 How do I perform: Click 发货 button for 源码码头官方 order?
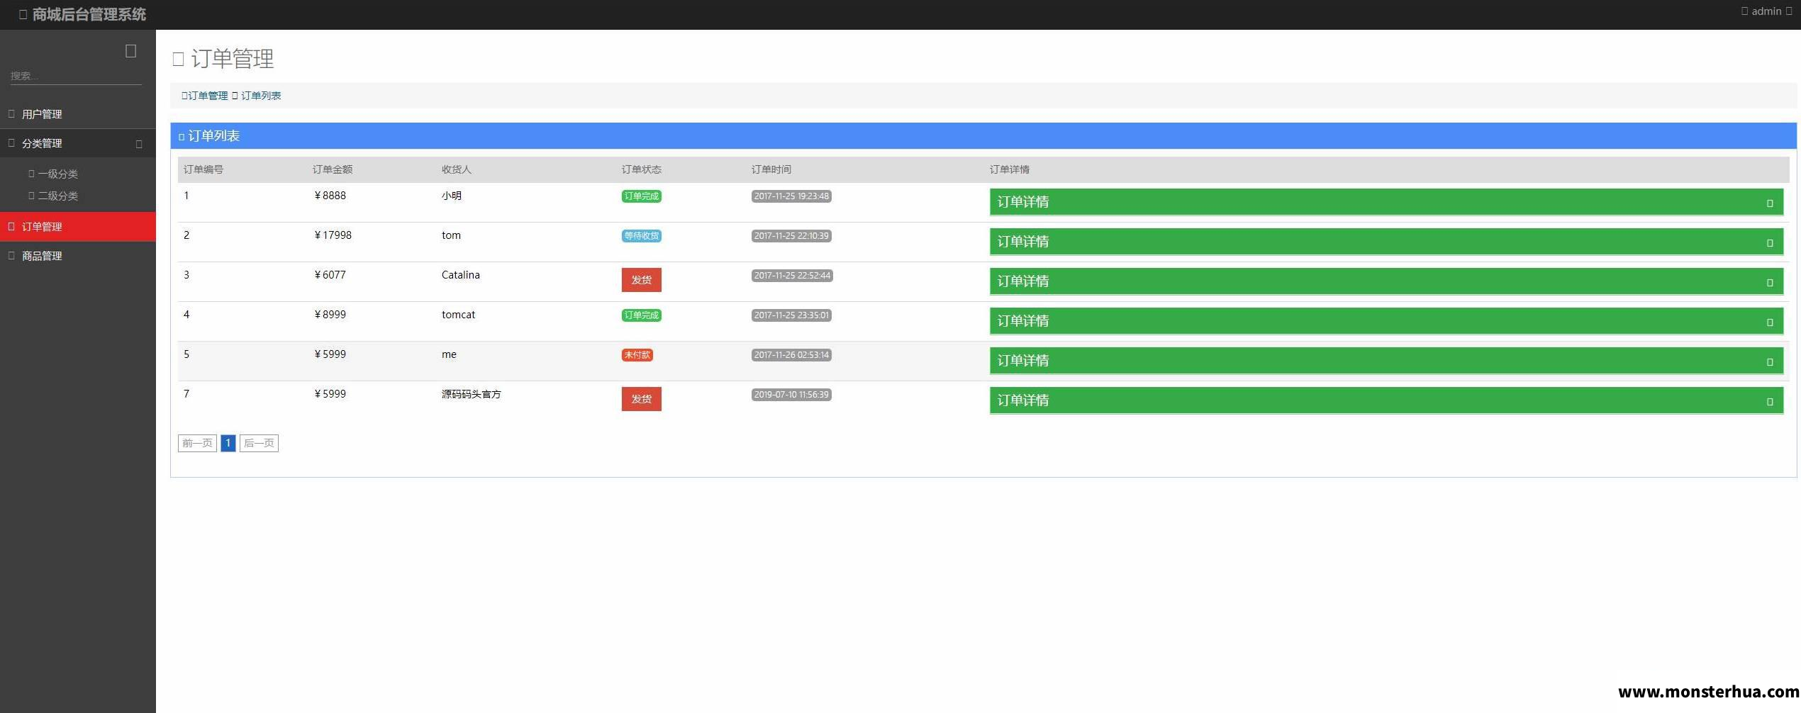click(x=641, y=399)
